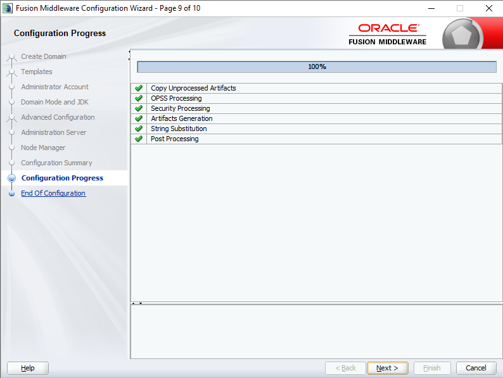Select Templates step in sidebar

[37, 72]
